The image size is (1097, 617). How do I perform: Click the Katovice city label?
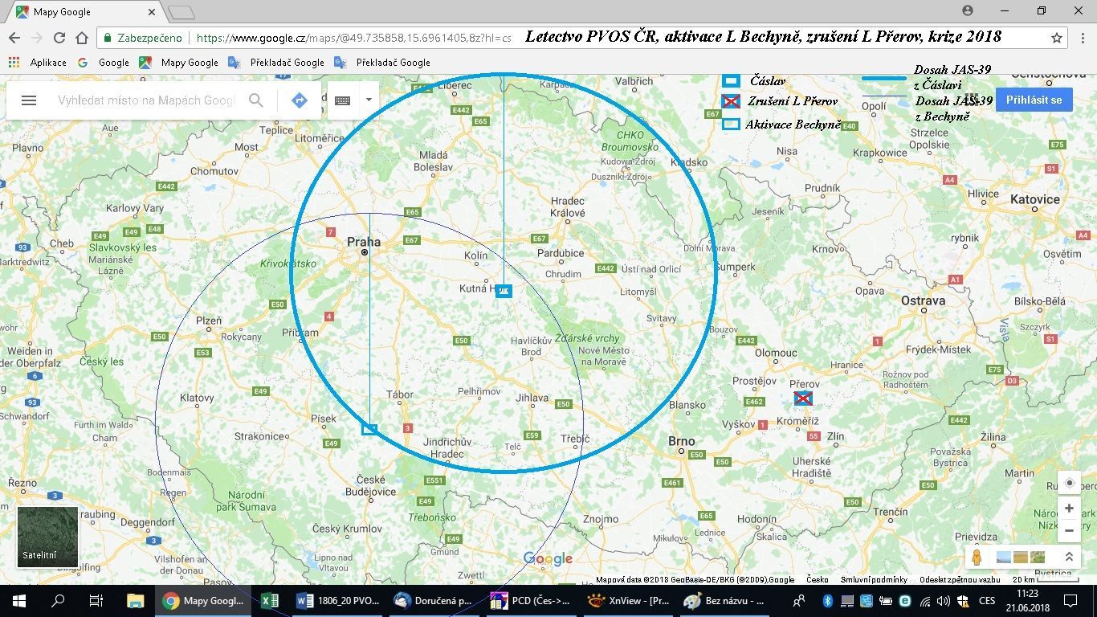pos(1034,199)
